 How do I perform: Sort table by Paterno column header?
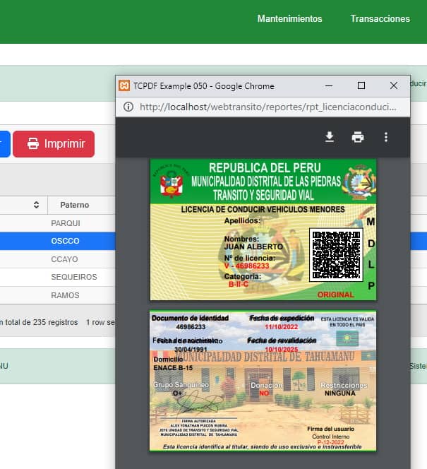click(x=74, y=205)
